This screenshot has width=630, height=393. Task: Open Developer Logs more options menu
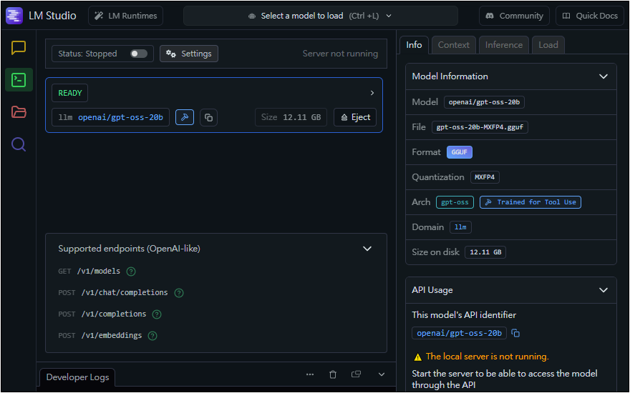(x=310, y=374)
